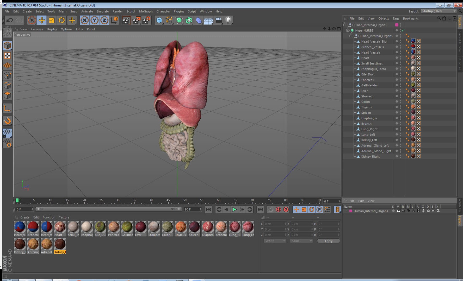Select the Diaphragm object
The width and height of the screenshot is (463, 281).
(369, 118)
